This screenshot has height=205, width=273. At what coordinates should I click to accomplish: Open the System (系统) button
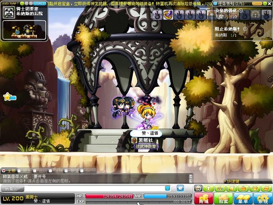[x=263, y=198]
